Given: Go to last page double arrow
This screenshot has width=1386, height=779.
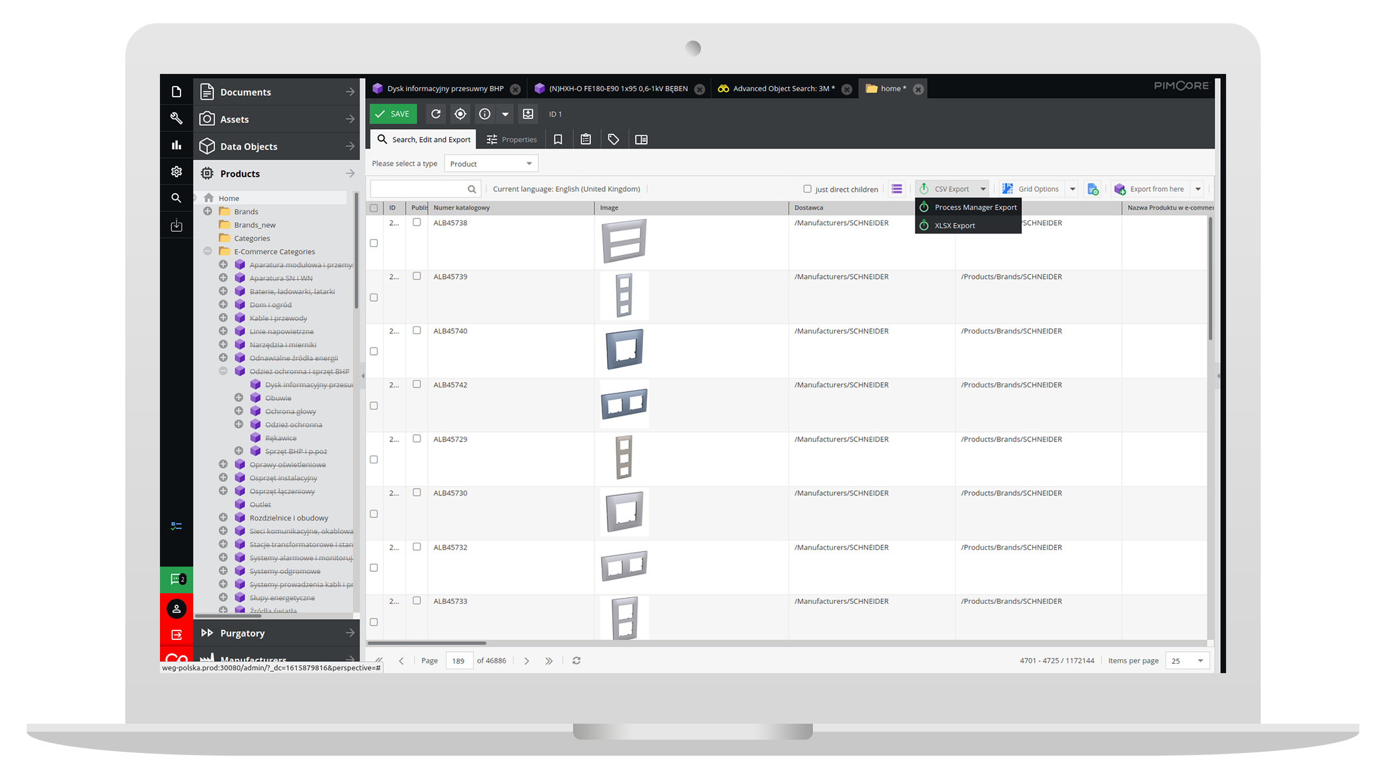Looking at the screenshot, I should point(548,661).
